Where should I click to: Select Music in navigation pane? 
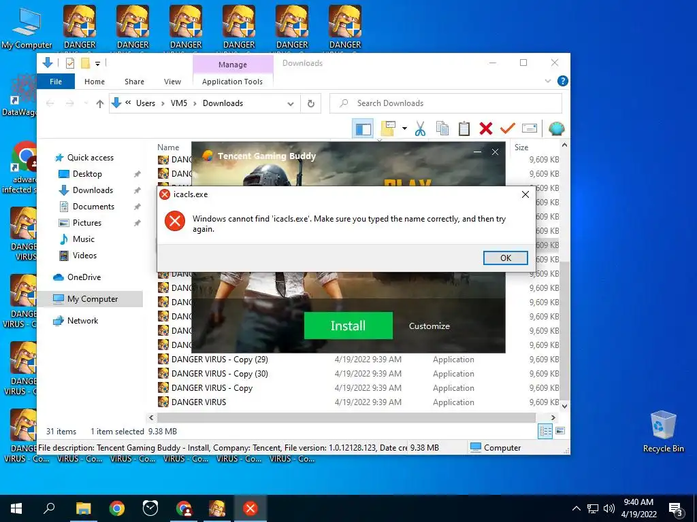click(x=84, y=239)
